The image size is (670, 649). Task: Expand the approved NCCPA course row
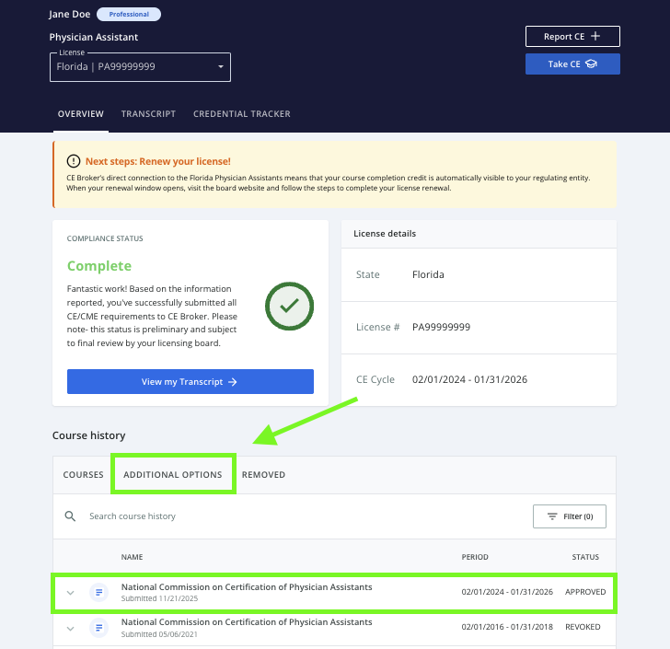(70, 593)
